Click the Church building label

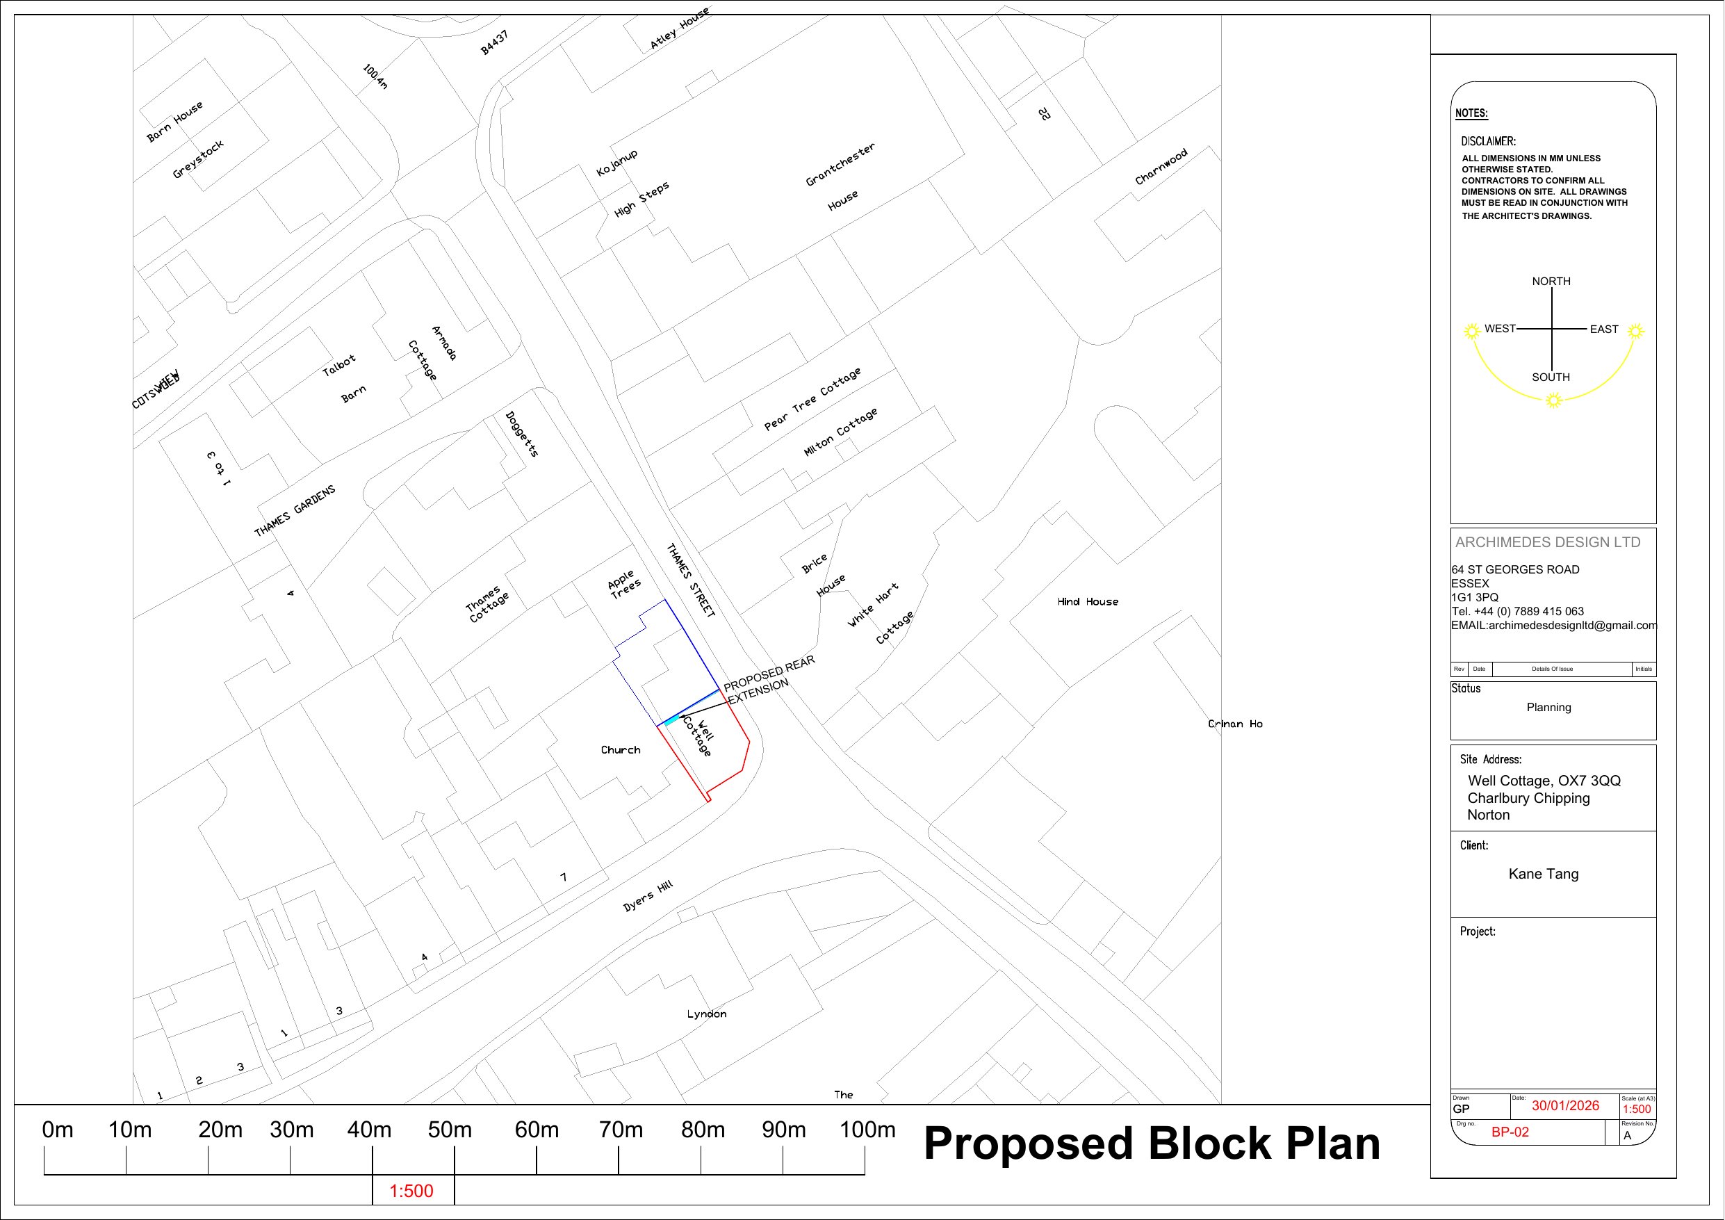(x=621, y=749)
